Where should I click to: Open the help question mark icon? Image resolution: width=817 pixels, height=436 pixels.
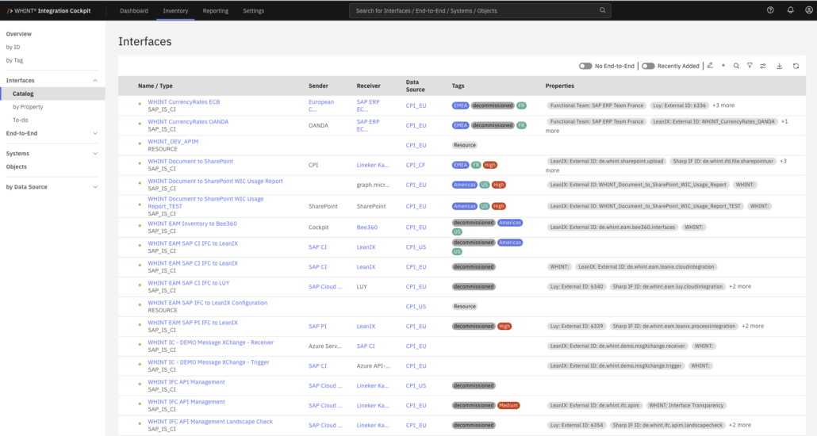(x=770, y=10)
